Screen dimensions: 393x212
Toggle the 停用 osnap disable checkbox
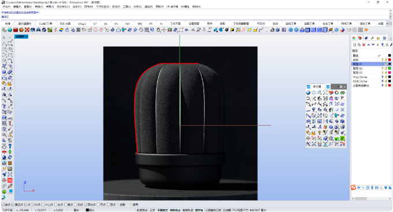coord(131,205)
